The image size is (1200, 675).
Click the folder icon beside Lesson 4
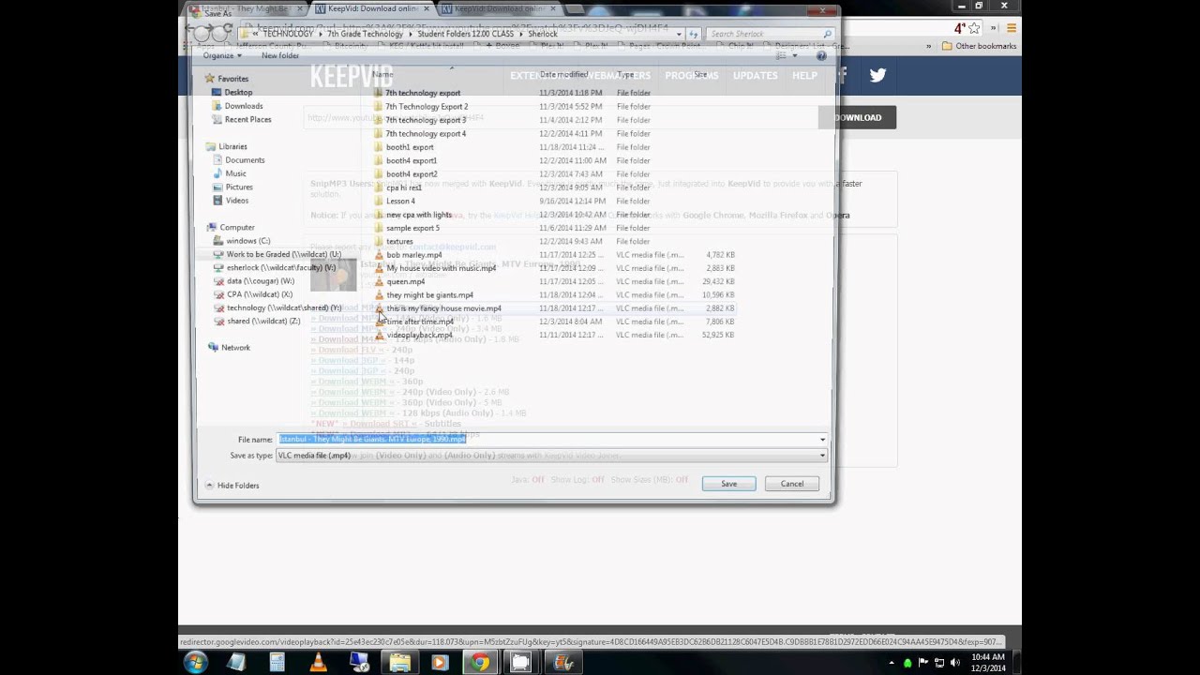tap(380, 201)
